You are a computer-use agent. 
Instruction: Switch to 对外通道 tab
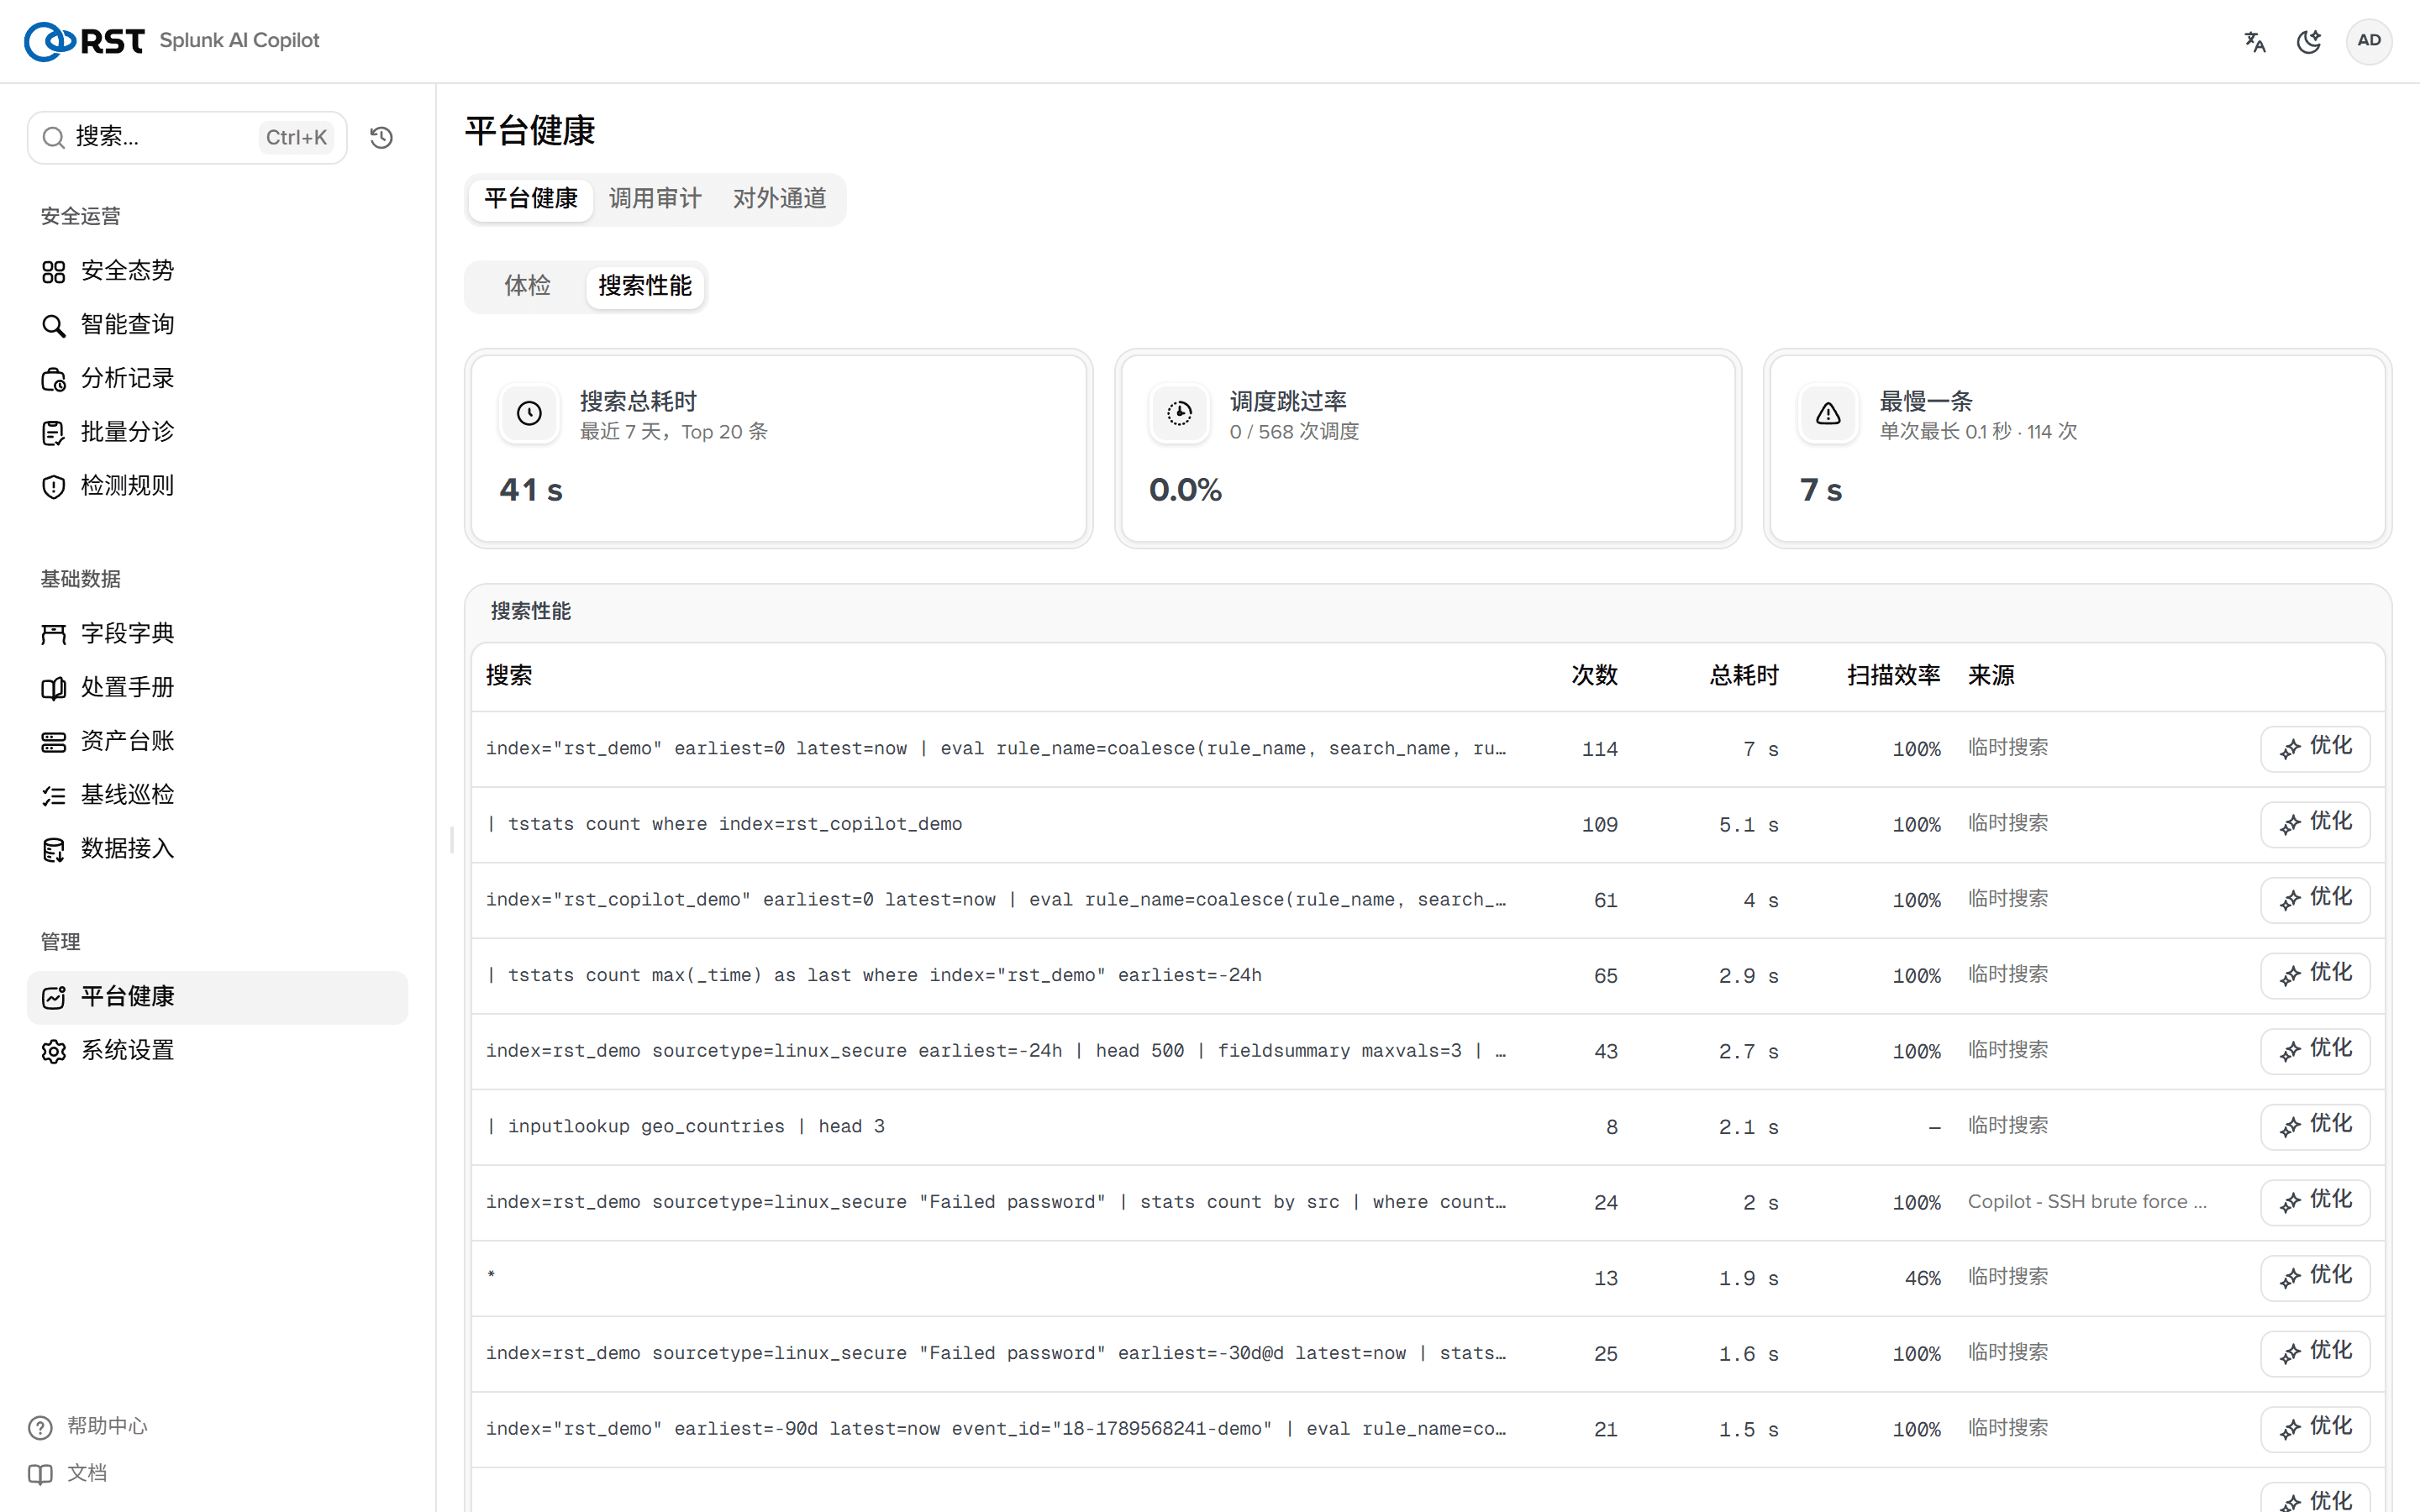(x=780, y=199)
